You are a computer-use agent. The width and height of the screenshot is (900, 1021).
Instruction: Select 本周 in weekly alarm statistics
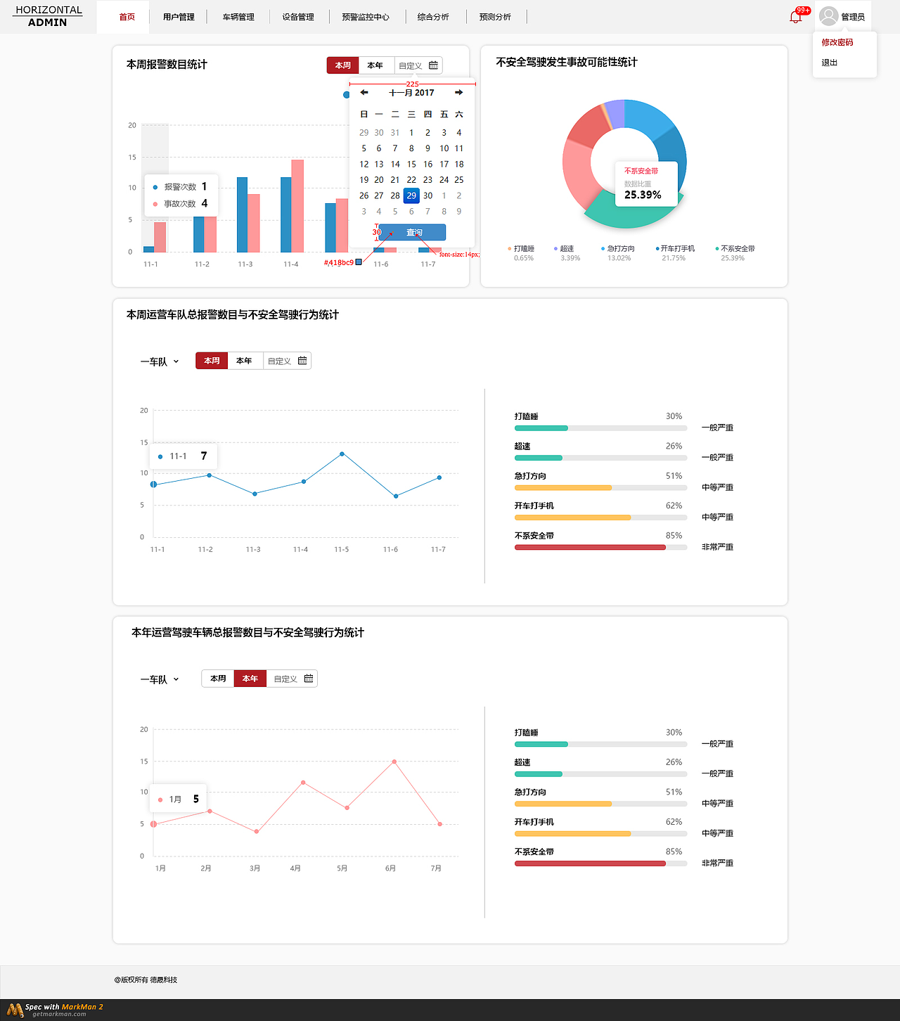(x=343, y=65)
